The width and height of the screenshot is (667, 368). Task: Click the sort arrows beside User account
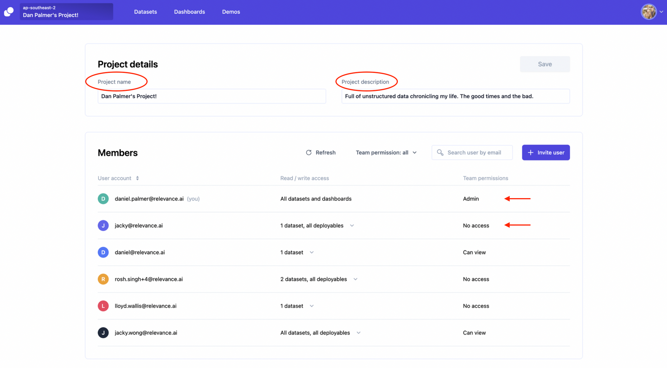click(137, 178)
